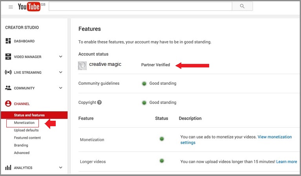Open Monetization in the Channel submenu
Screen dimensions: 301x176
[24, 123]
